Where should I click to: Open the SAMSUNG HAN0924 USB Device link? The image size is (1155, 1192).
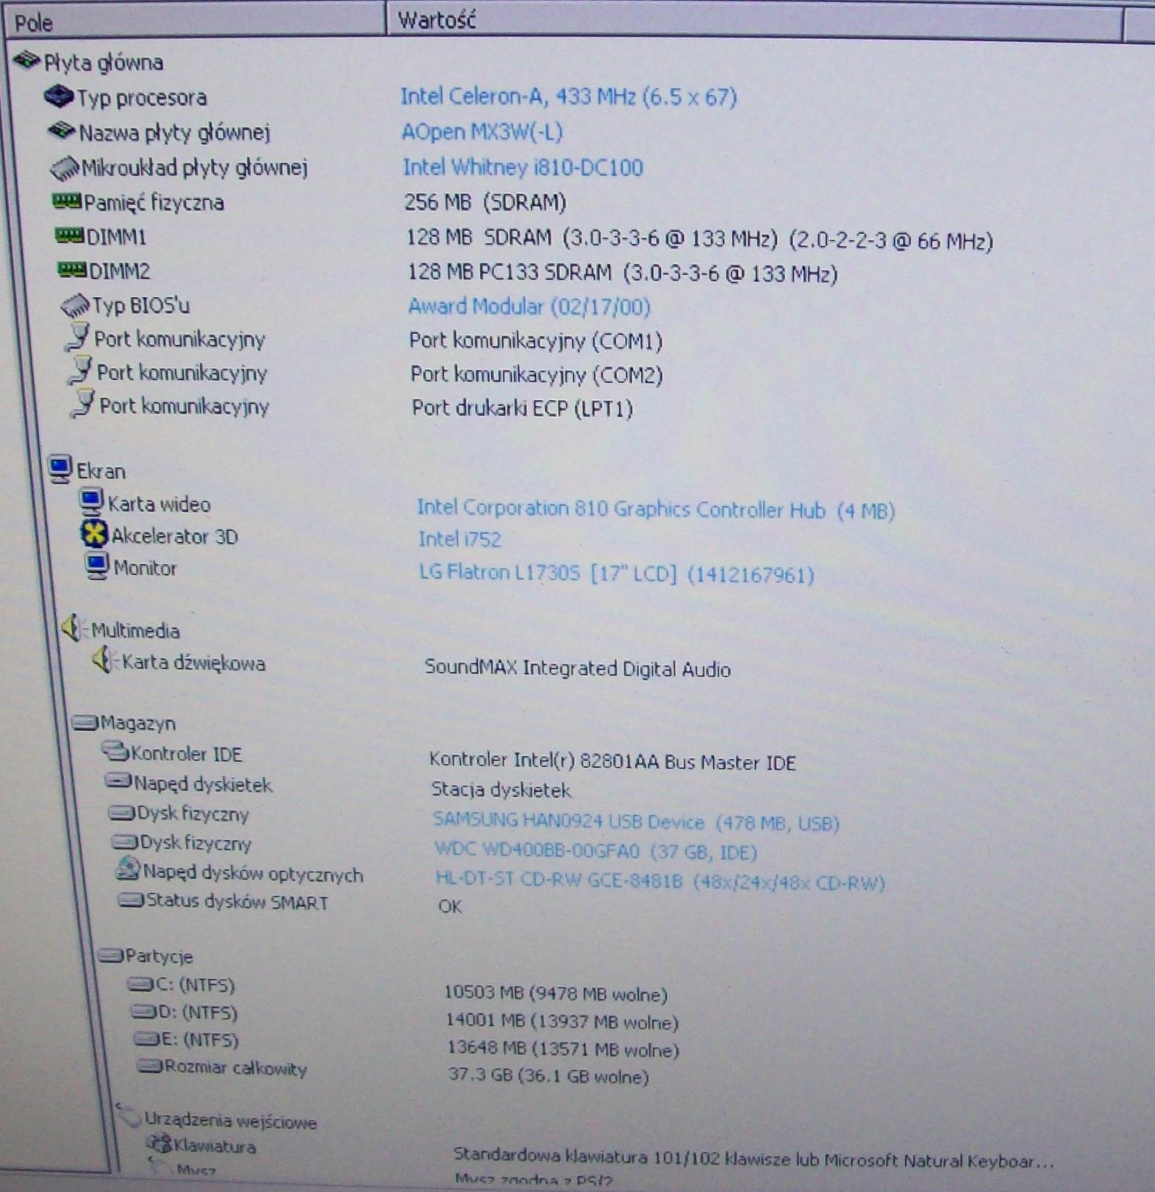tap(636, 821)
